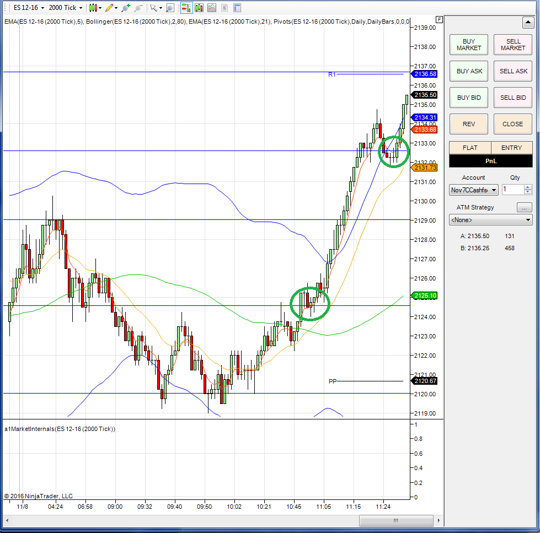The width and height of the screenshot is (540, 533).
Task: Click the horizontal scrollbar thumb
Action: pos(396,520)
